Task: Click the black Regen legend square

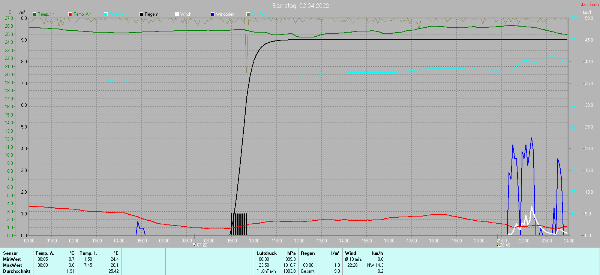Action: click(x=141, y=14)
